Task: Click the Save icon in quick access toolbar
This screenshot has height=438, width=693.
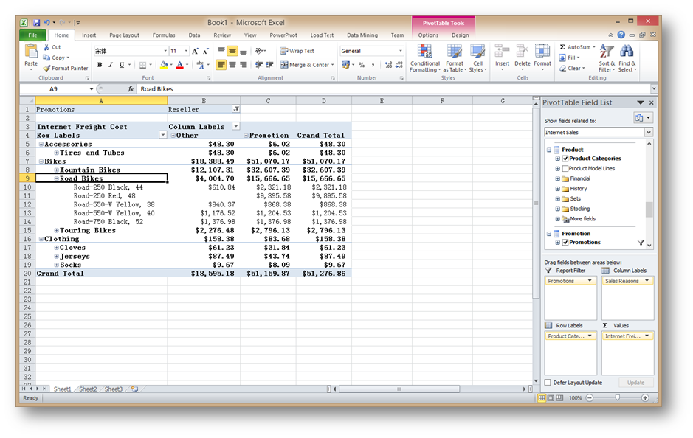Action: [x=36, y=23]
